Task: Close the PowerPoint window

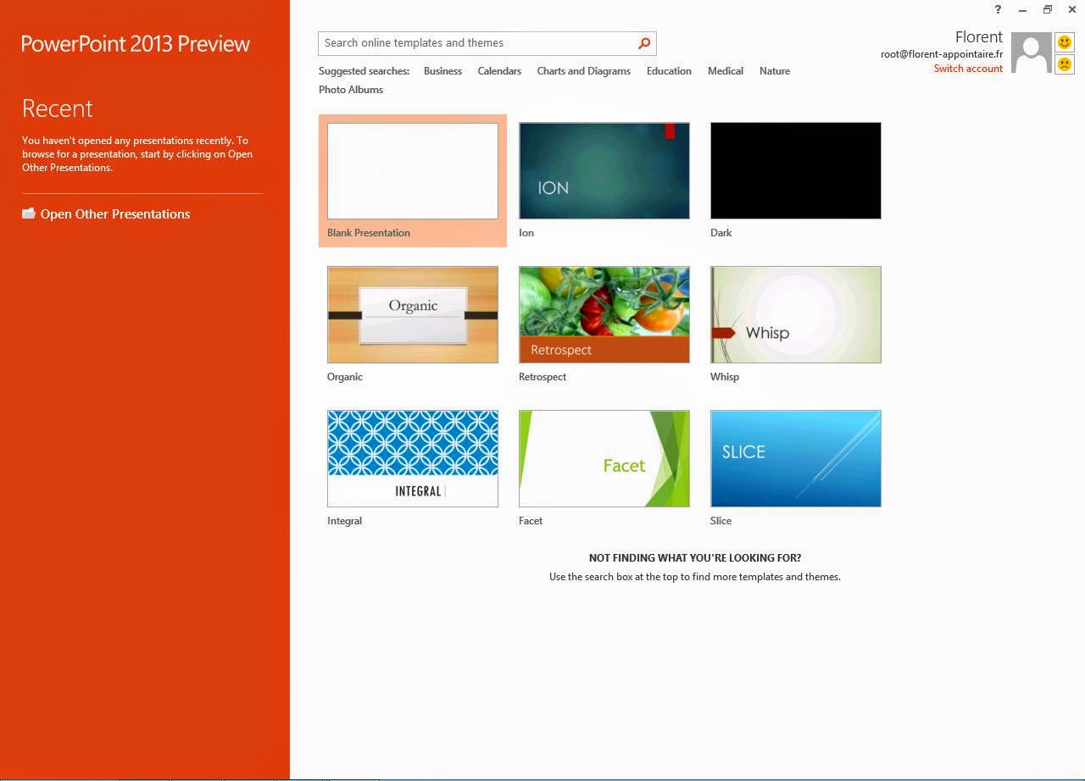Action: [x=1072, y=9]
